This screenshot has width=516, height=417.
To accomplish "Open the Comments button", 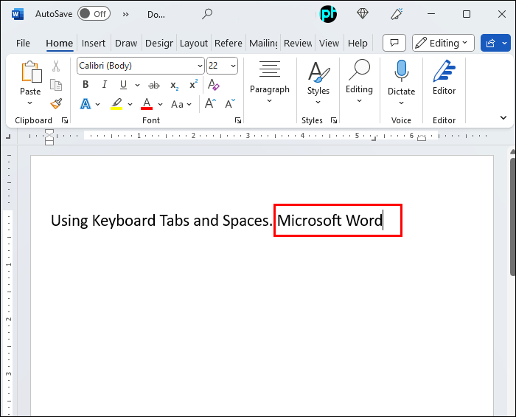I will pos(395,43).
